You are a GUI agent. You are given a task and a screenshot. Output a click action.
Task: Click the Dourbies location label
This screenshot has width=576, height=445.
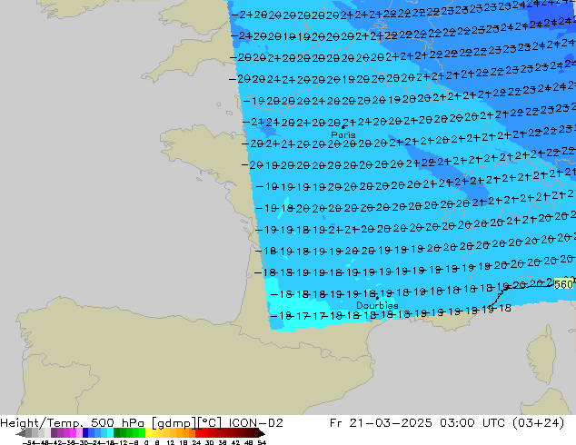point(377,305)
